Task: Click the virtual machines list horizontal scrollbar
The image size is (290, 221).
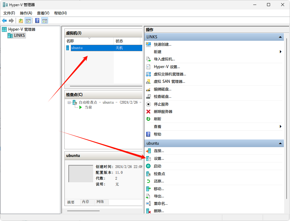Action: 106,86
